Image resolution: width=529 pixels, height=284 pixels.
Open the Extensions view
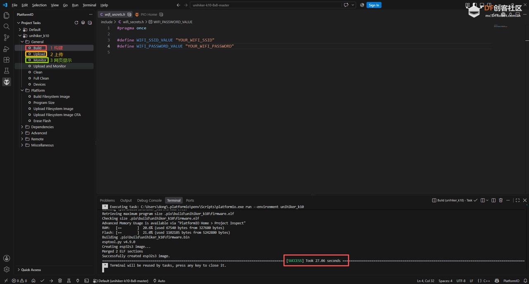[x=6, y=60]
